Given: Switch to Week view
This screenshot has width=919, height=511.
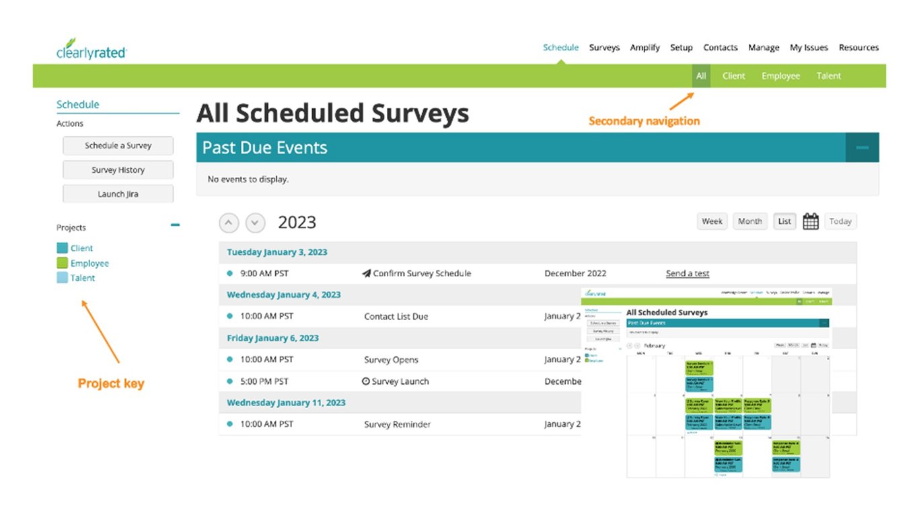Looking at the screenshot, I should tap(712, 221).
